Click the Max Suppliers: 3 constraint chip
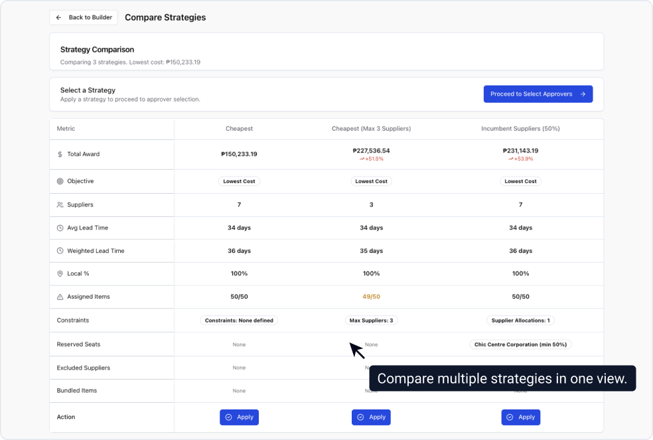Viewport: 653px width, 440px height. (x=371, y=320)
